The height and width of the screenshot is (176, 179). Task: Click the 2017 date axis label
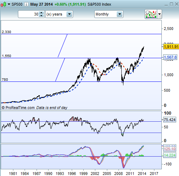154,174
